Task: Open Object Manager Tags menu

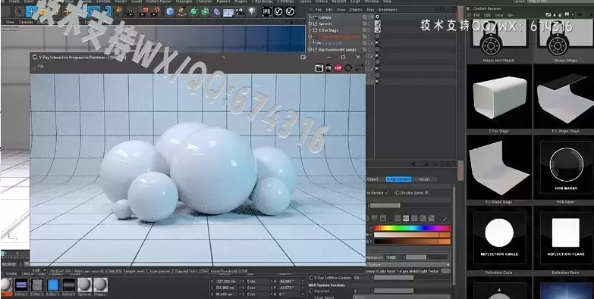Action: 370,9
